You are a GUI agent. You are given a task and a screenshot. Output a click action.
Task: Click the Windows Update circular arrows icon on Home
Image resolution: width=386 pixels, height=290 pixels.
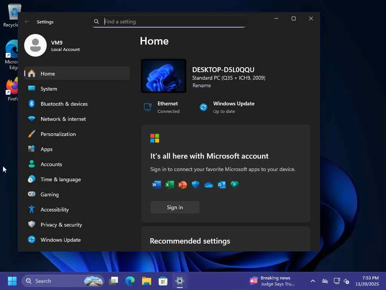[204, 107]
